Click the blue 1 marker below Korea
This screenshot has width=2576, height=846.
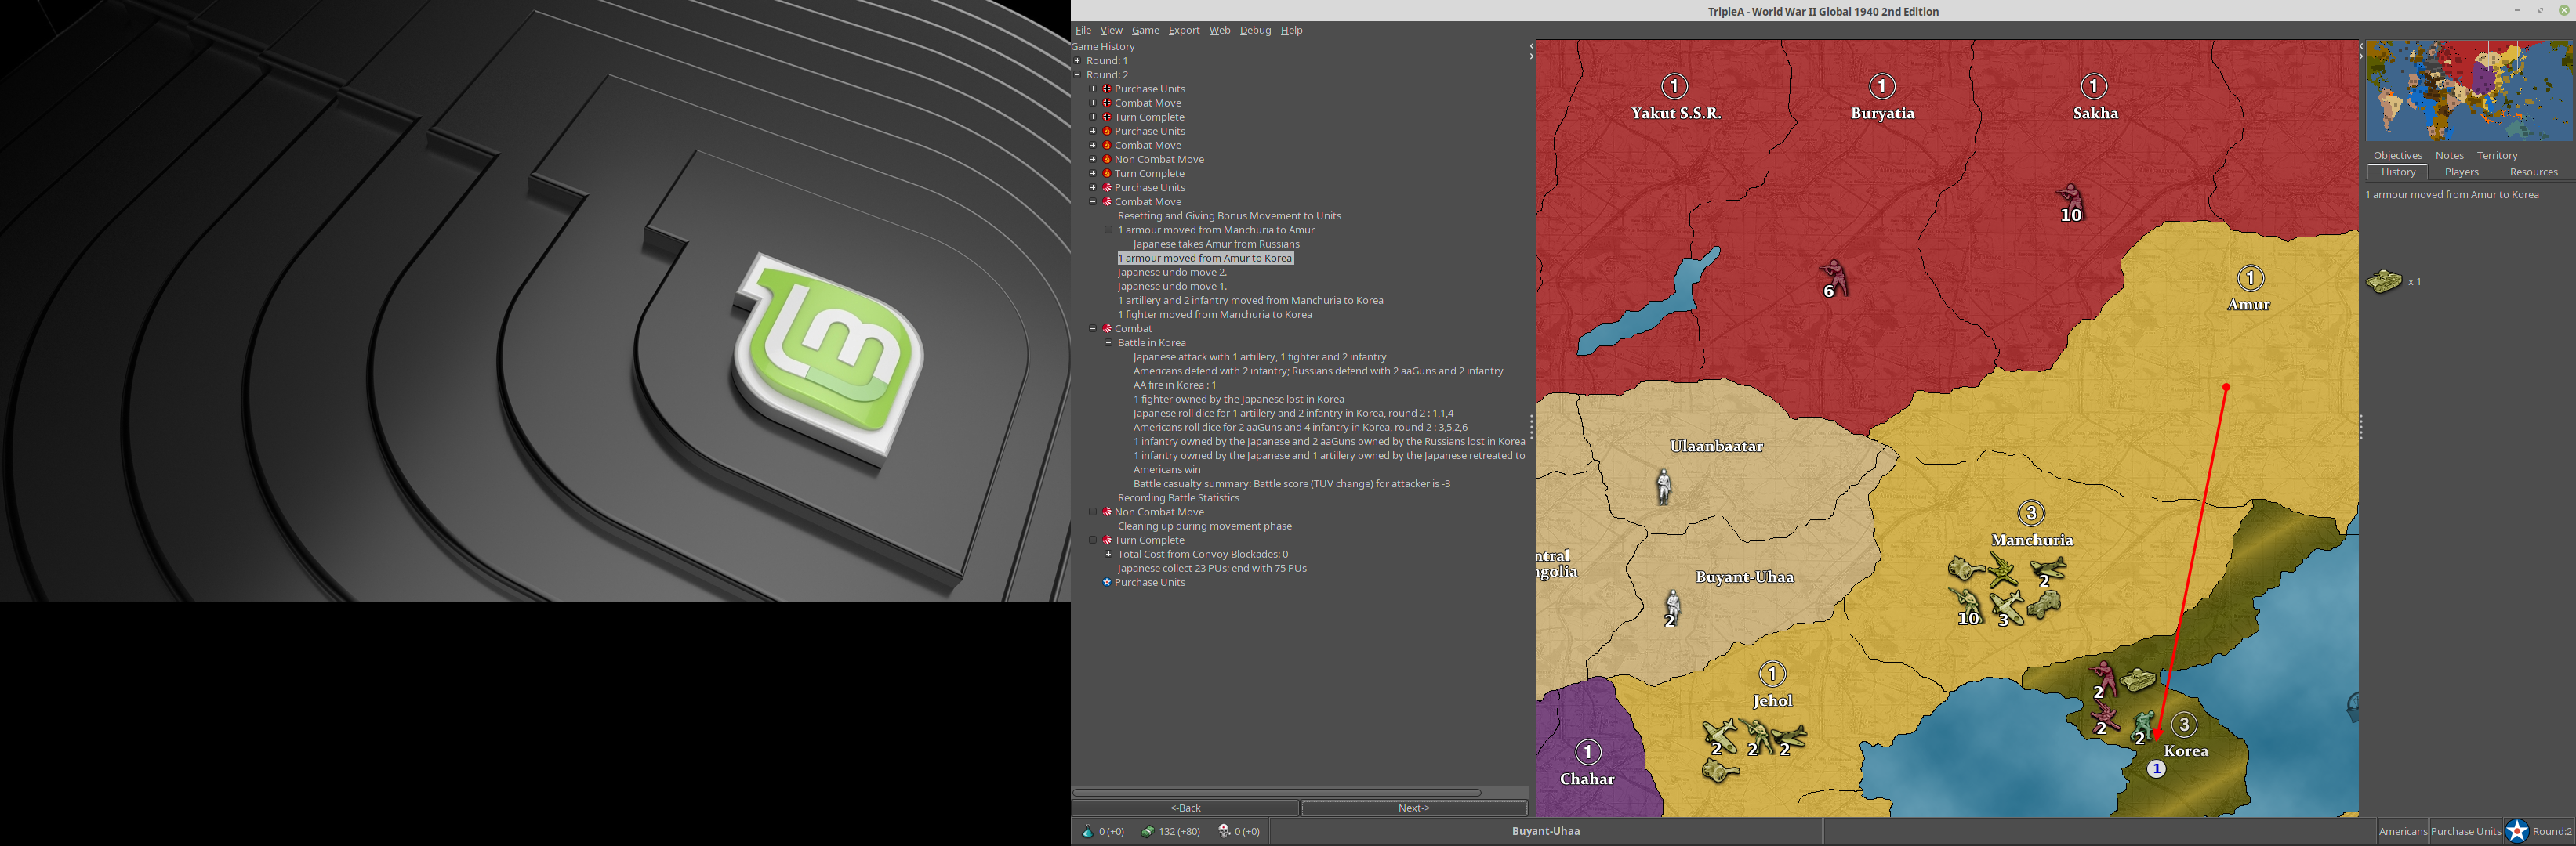click(x=2156, y=769)
